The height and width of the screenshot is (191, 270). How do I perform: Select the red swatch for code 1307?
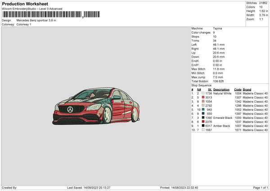click(203, 98)
